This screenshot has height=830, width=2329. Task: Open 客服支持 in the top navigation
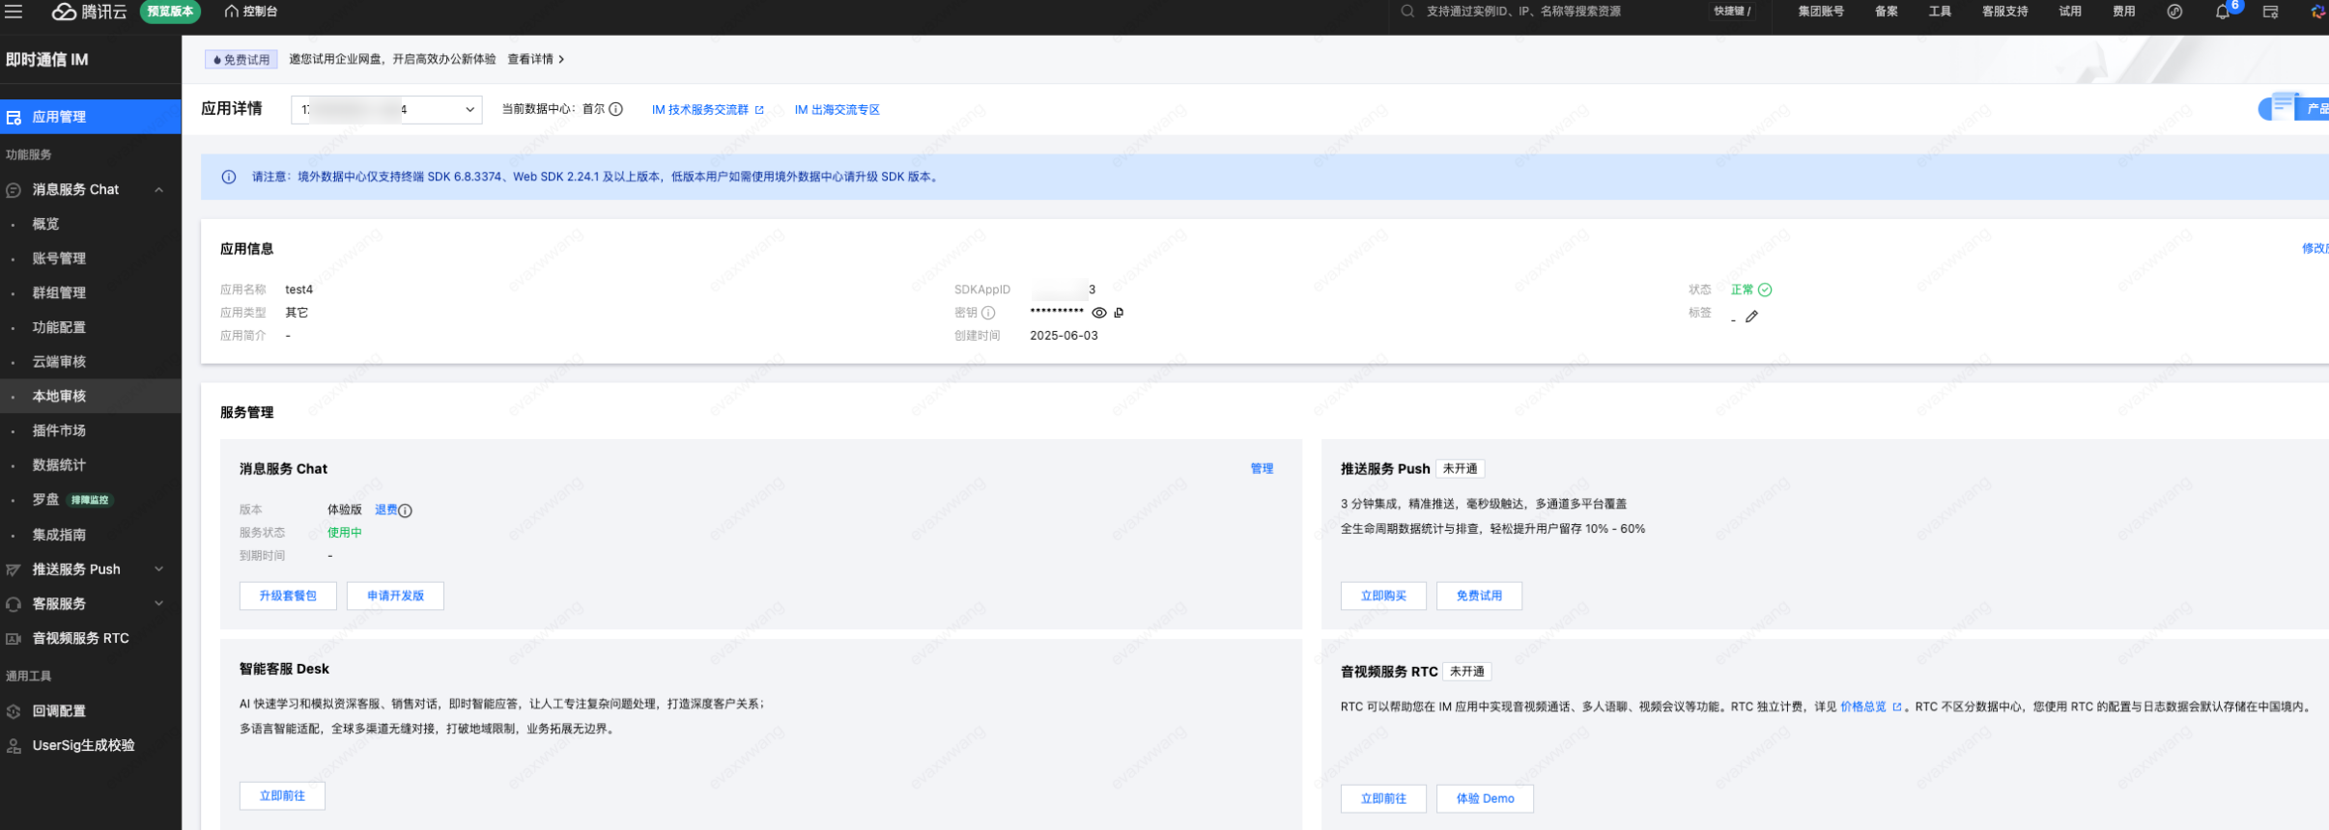pyautogui.click(x=2005, y=12)
